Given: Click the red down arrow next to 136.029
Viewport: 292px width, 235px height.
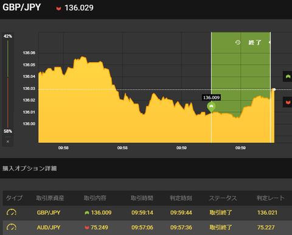Looking at the screenshot, I should coord(58,9).
